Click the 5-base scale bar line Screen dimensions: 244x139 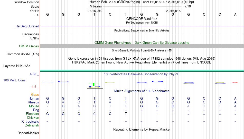[142, 6]
